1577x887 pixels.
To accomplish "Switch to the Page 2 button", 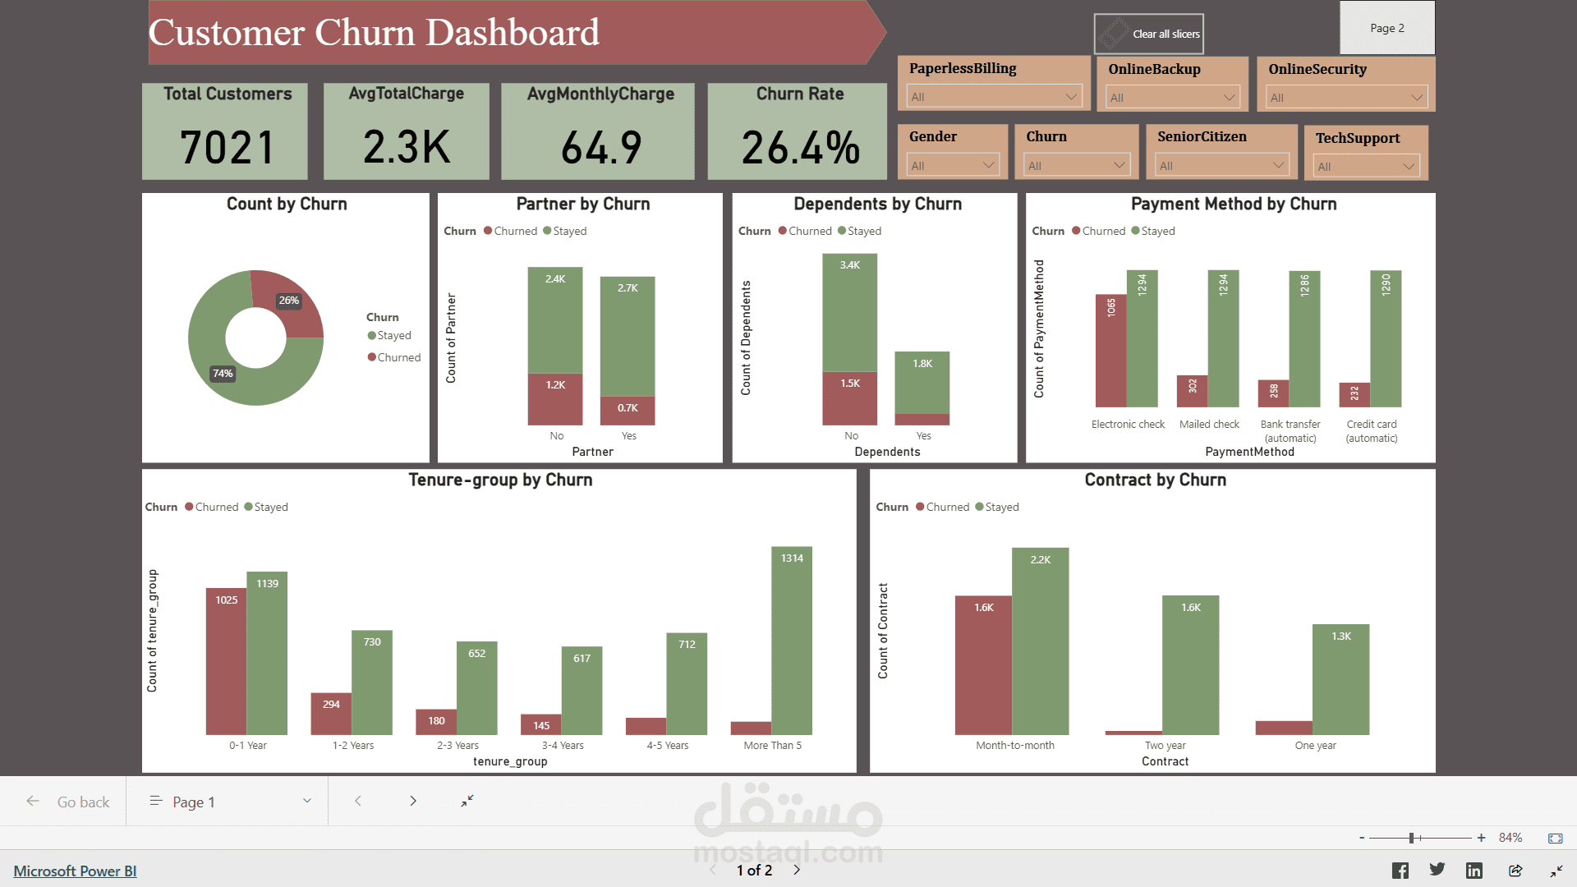I will [x=1386, y=28].
